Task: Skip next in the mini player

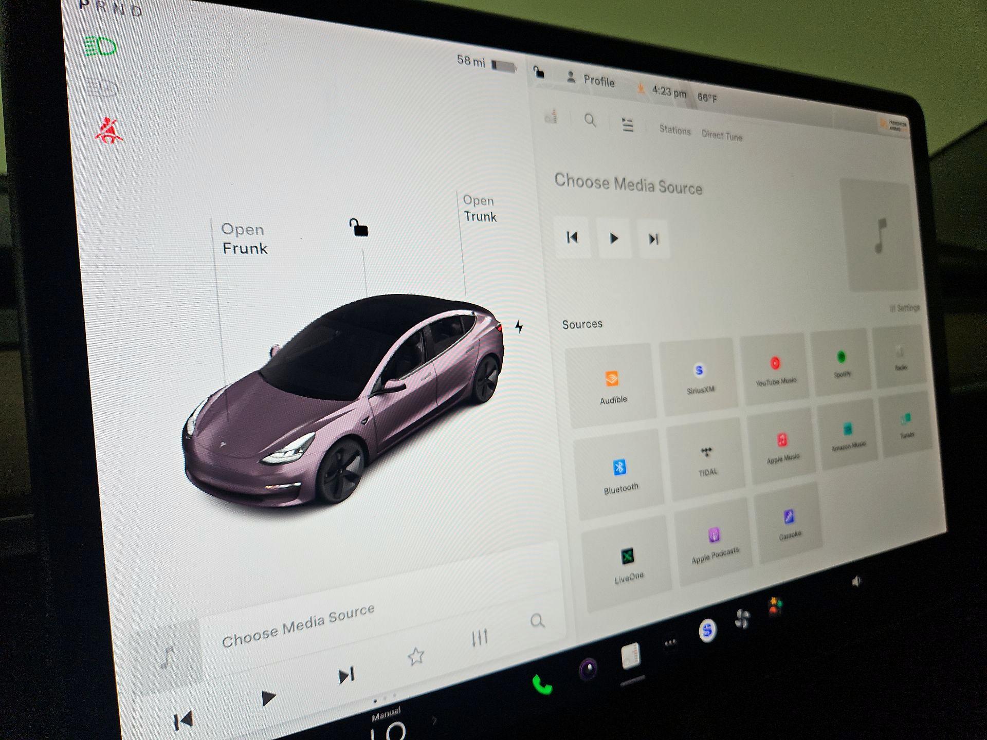Action: click(x=346, y=675)
